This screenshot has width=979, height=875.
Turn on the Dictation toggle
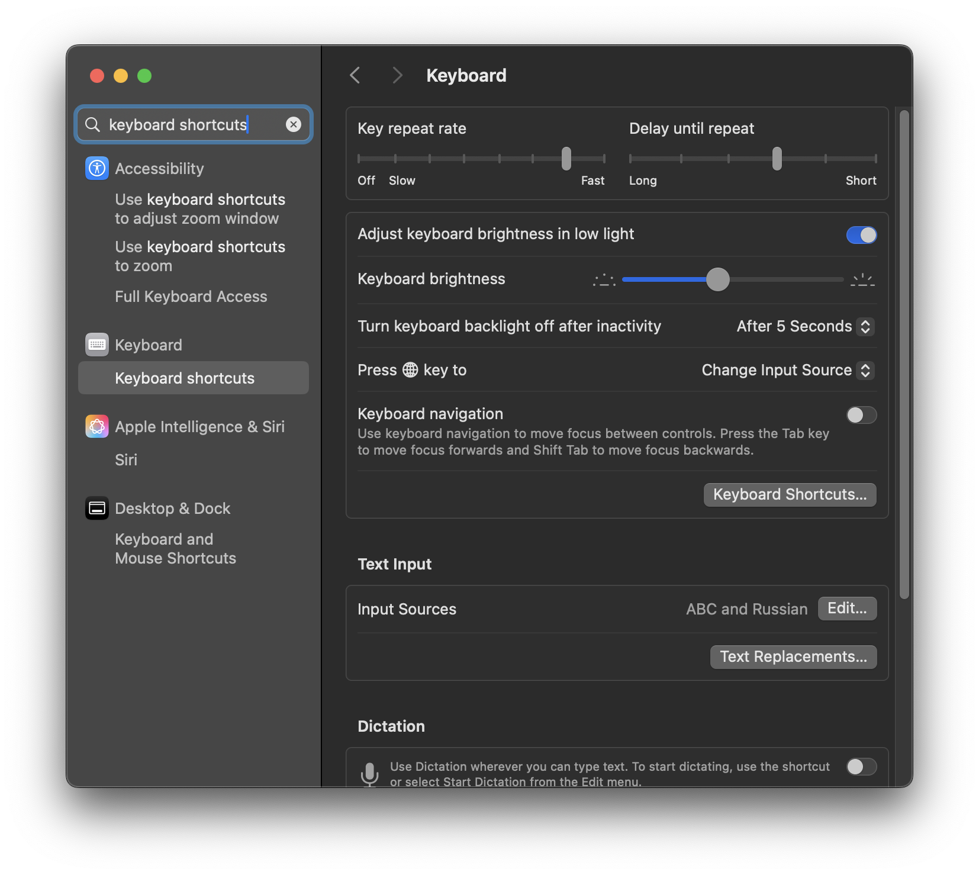pos(862,767)
